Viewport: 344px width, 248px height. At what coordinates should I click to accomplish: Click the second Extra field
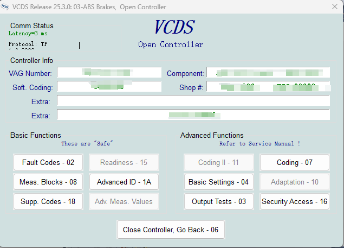193,116
